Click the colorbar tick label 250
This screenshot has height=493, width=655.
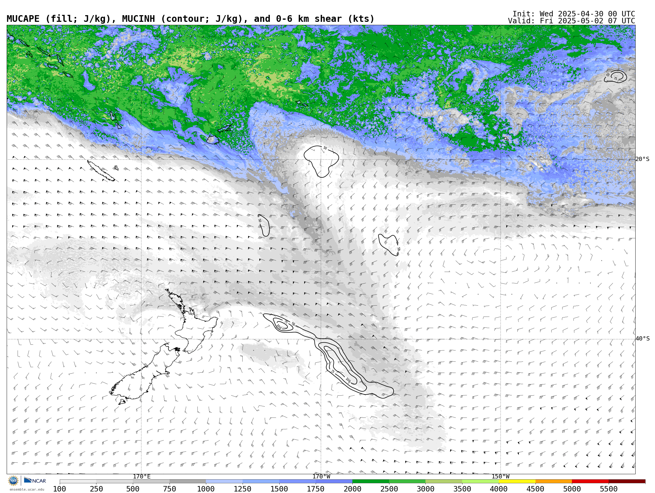tap(96, 489)
